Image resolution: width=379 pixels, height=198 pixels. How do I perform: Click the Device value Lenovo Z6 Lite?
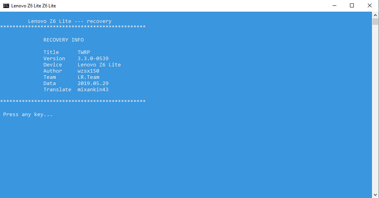tap(99, 64)
